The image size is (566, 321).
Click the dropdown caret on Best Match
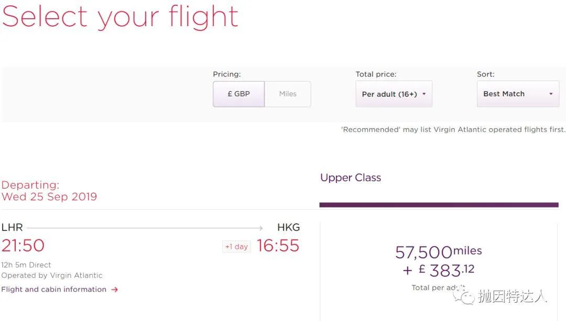coord(550,94)
